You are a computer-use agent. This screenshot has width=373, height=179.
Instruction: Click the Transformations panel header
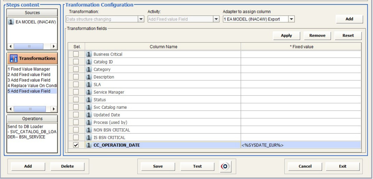pos(32,59)
